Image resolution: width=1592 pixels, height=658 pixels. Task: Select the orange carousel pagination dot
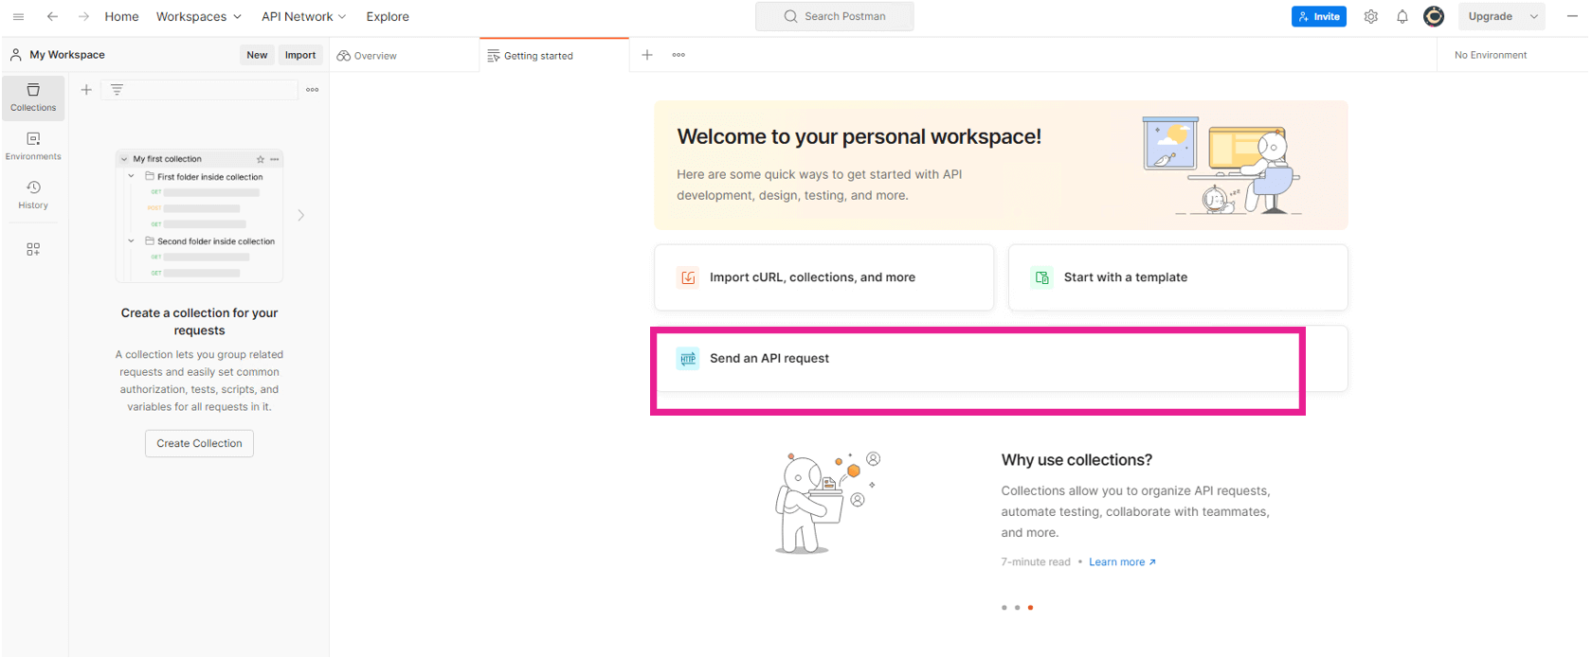(x=1030, y=608)
